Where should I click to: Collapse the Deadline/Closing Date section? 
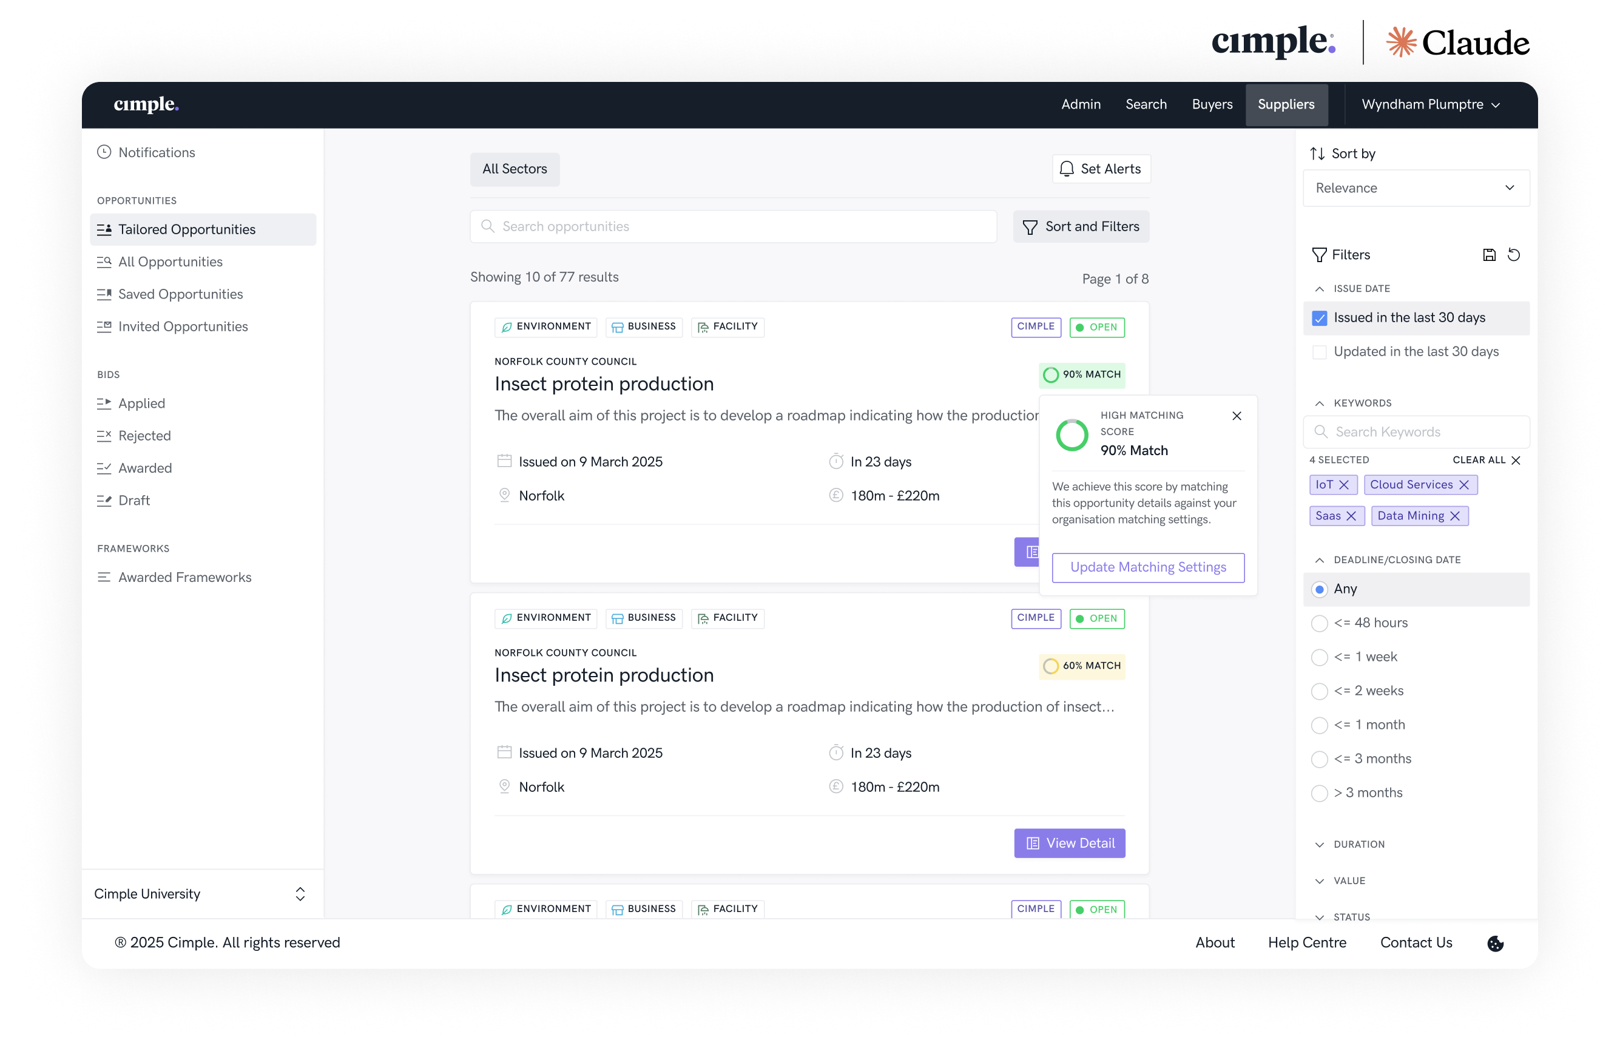(x=1320, y=559)
